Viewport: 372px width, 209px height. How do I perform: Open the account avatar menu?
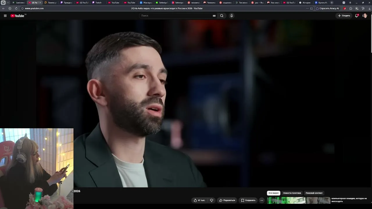(x=365, y=16)
